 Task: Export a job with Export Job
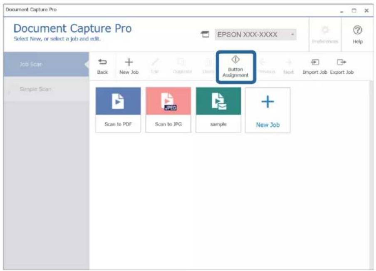(342, 66)
